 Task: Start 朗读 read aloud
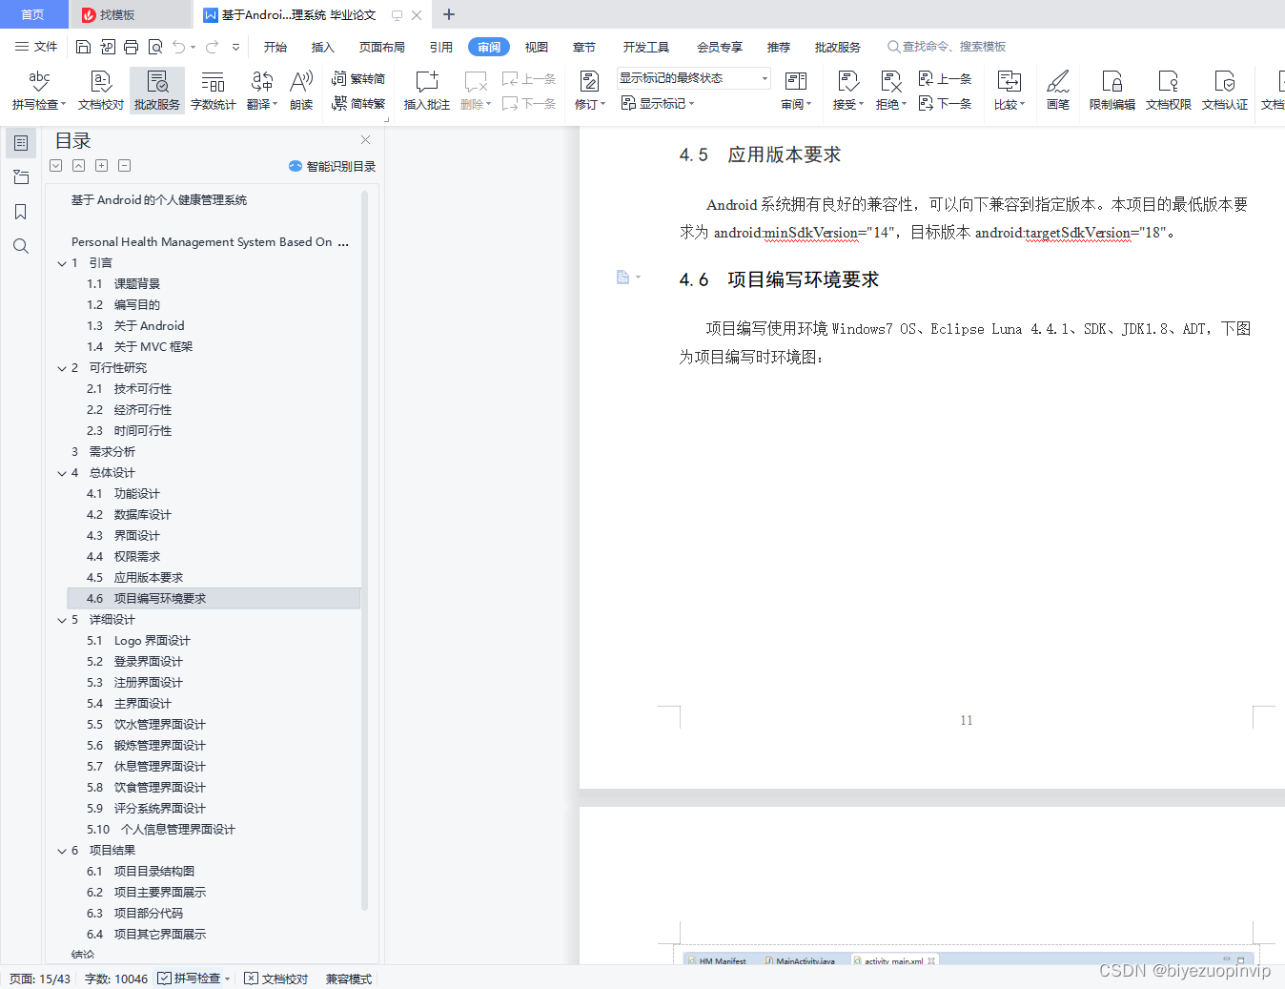click(x=301, y=91)
